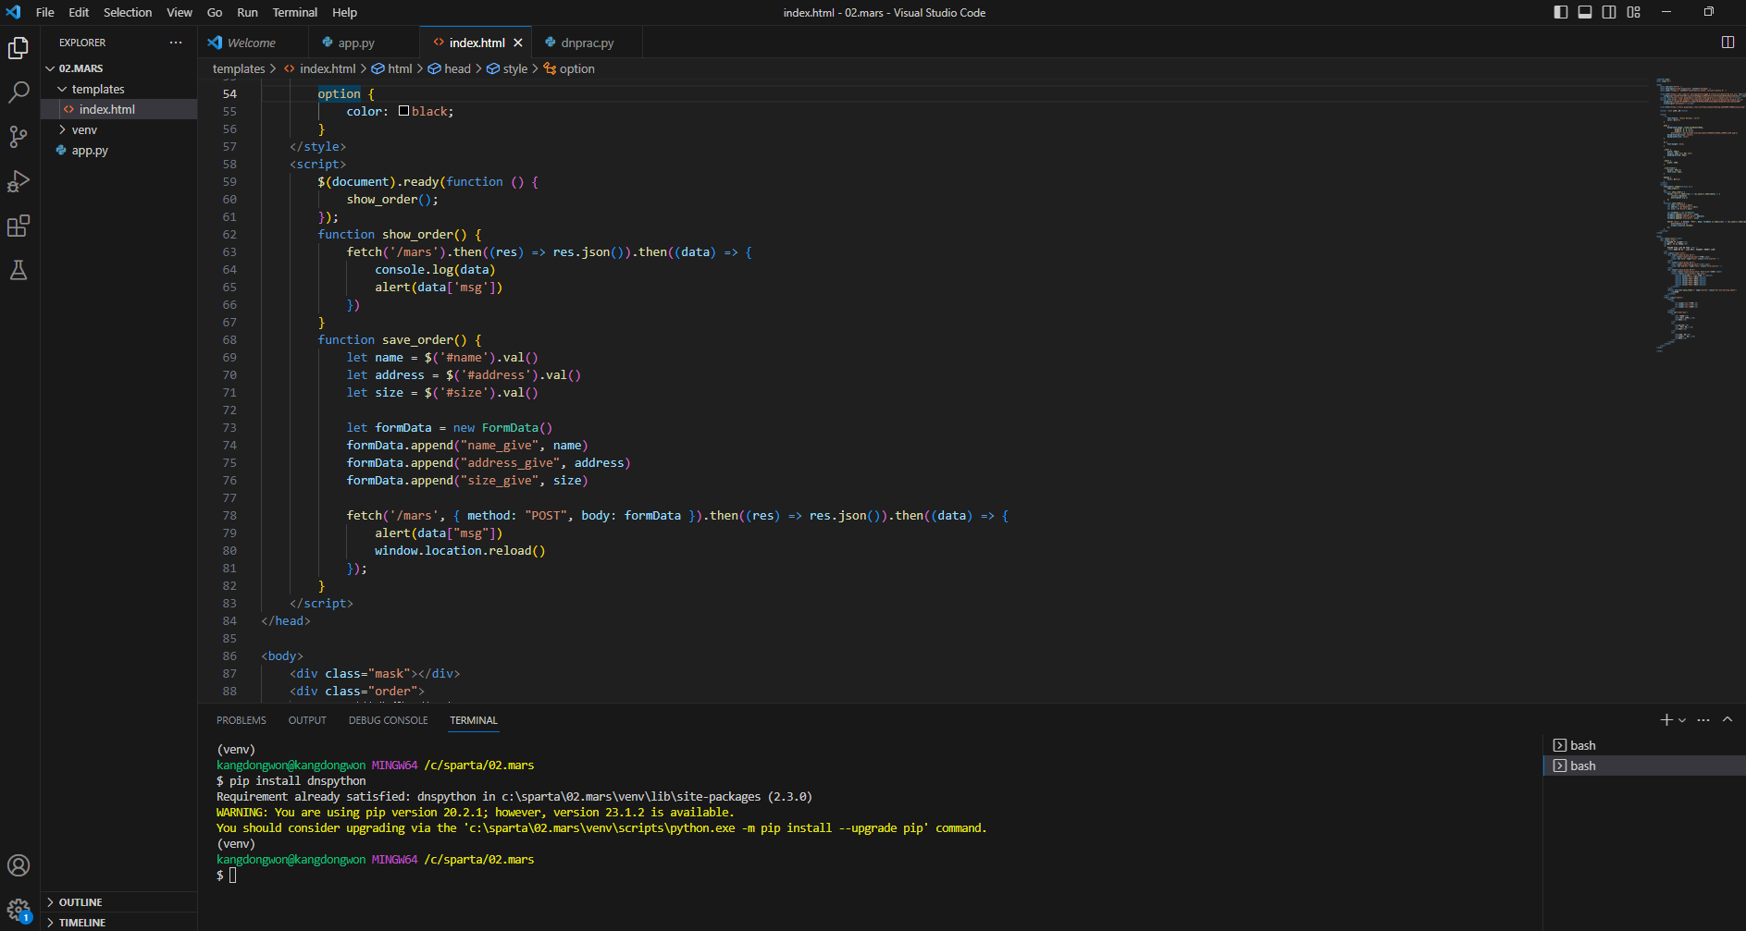Open the new terminal launch profile dropdown
This screenshot has width=1746, height=931.
coord(1682,720)
